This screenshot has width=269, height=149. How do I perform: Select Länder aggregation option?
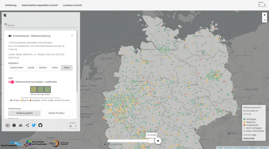(31, 68)
